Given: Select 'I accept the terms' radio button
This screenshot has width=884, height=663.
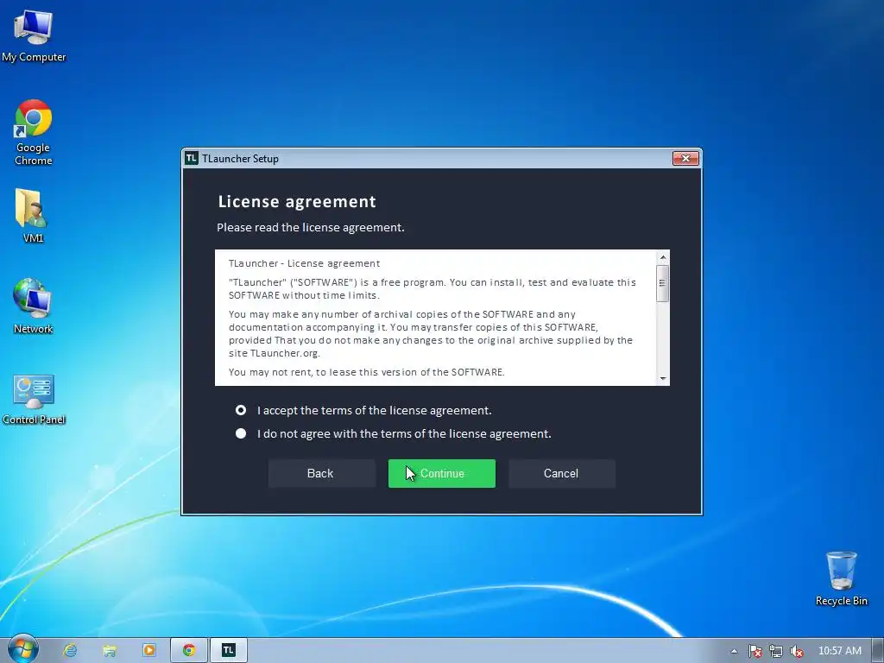Looking at the screenshot, I should click(x=241, y=410).
